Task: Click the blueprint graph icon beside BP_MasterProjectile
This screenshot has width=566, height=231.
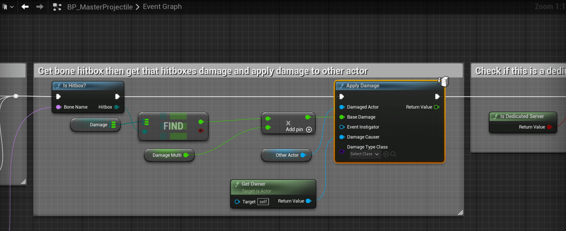Action: tap(57, 7)
